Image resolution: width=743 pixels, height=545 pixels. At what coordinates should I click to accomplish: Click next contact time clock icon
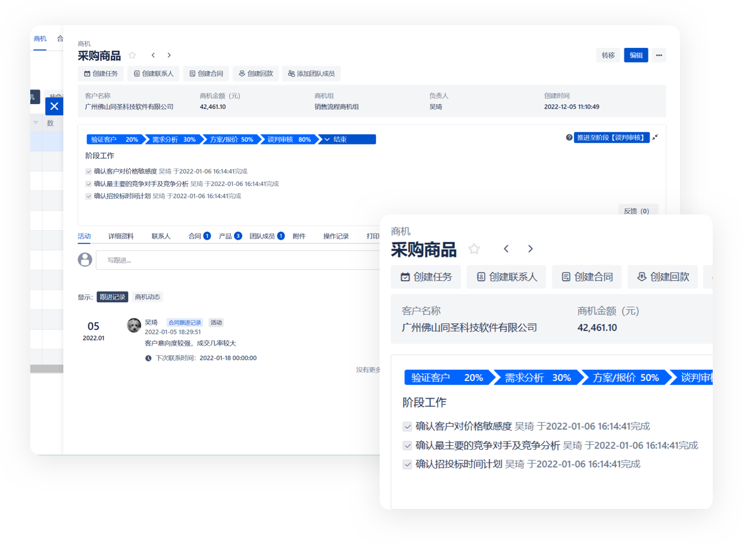[x=148, y=358]
